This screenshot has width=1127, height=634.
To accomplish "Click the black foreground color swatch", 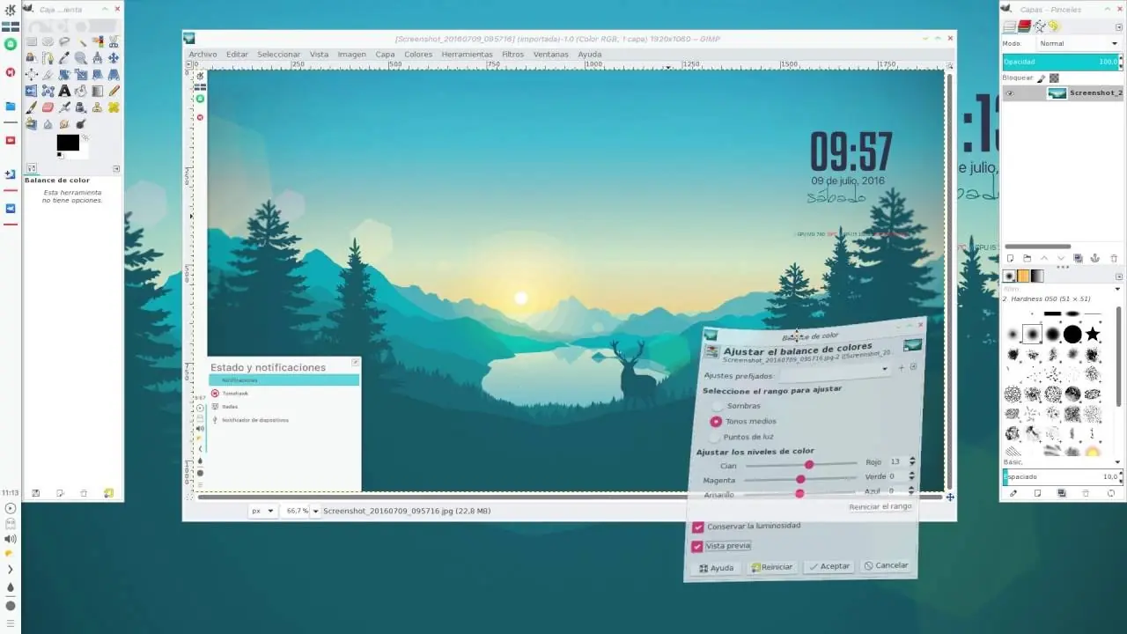I will [x=68, y=143].
